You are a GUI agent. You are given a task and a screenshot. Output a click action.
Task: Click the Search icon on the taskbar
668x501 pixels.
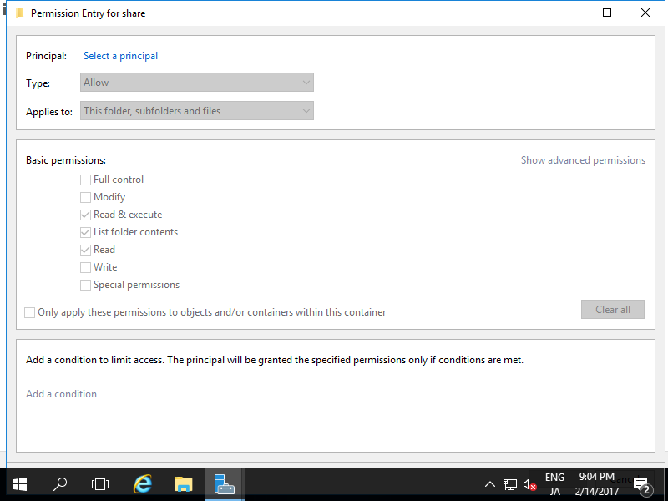point(59,483)
